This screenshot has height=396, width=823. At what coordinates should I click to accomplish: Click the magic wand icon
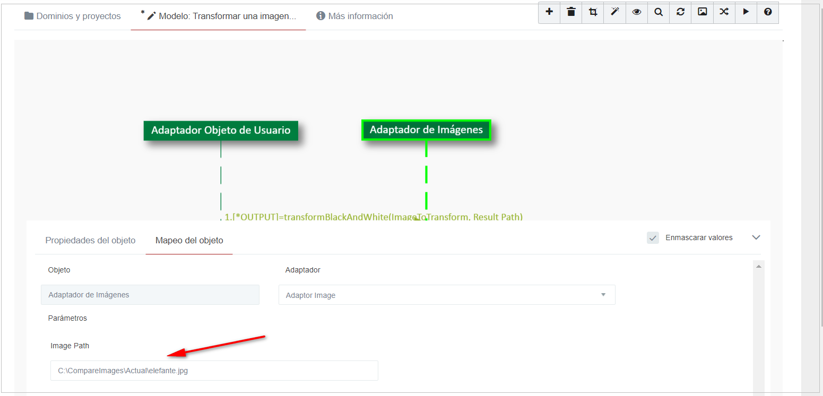(615, 12)
